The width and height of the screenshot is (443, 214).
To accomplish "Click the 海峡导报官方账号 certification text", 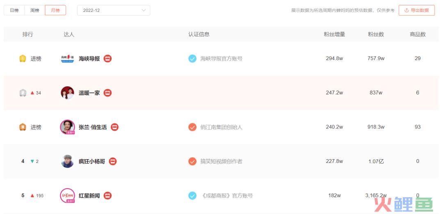I will pyautogui.click(x=221, y=59).
